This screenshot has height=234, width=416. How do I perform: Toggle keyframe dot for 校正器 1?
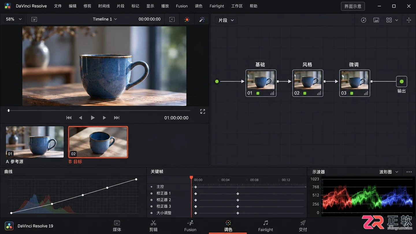click(151, 193)
